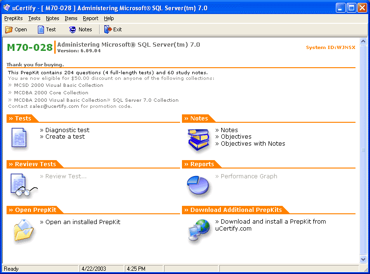Click the open folder icon under Open PrepKit
Image resolution: width=370 pixels, height=274 pixels.
coord(24,231)
